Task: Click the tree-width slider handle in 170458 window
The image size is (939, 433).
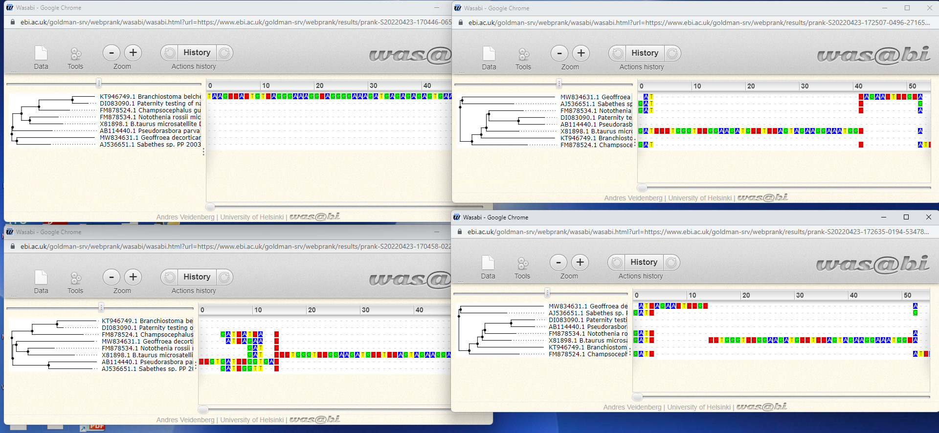Action: (101, 307)
